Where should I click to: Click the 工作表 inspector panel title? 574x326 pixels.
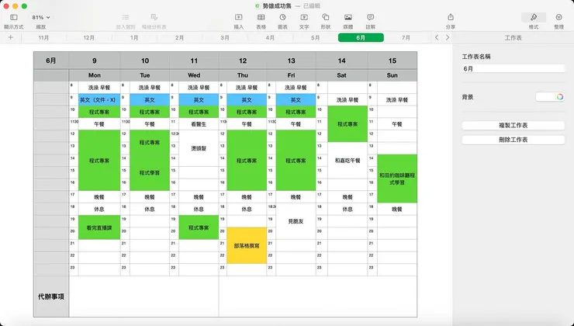coord(513,38)
